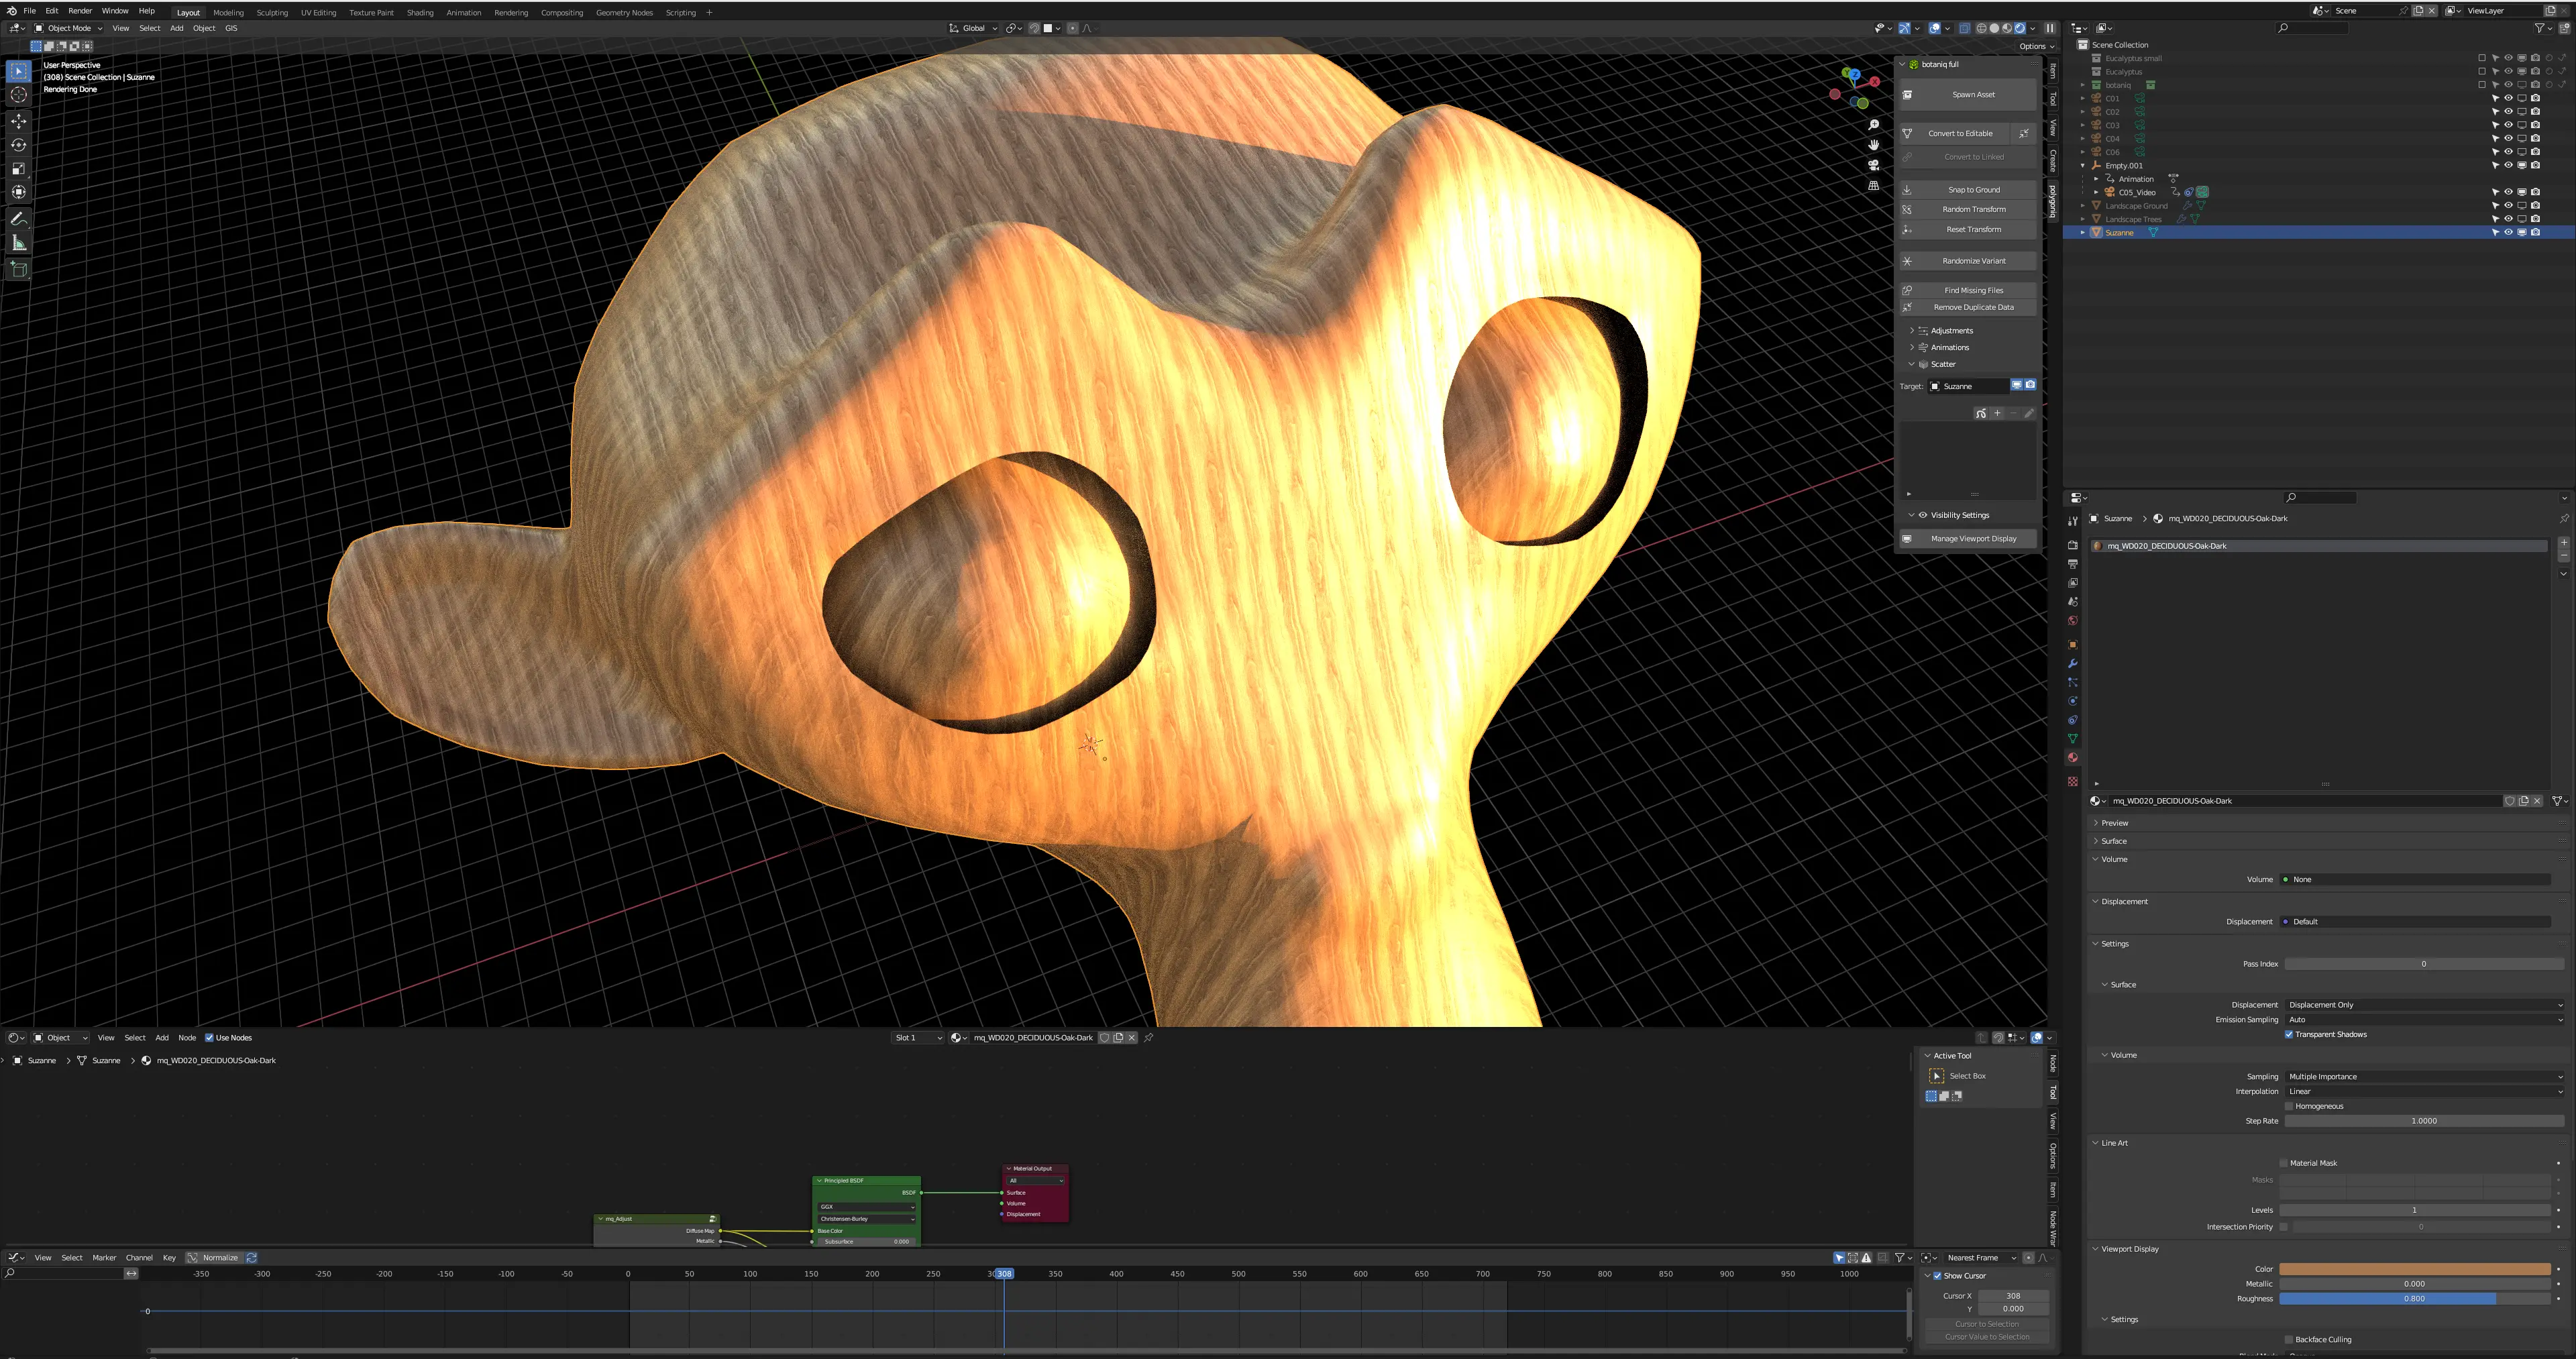Open the Texture checkerboard properties tab
The height and width of the screenshot is (1359, 2576).
(2072, 781)
